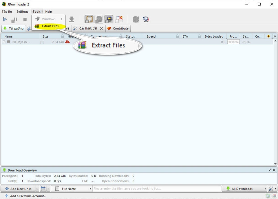
Task: Click the green download arrow icon
Action: [72, 19]
